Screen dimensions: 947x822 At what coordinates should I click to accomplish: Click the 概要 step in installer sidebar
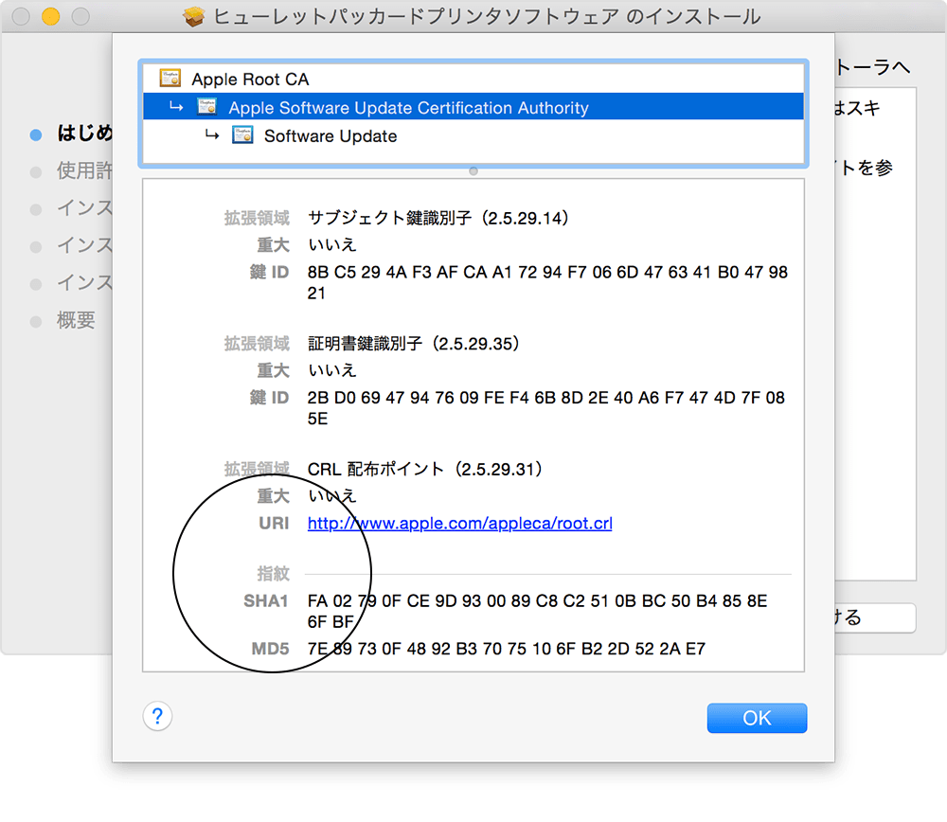click(x=76, y=320)
